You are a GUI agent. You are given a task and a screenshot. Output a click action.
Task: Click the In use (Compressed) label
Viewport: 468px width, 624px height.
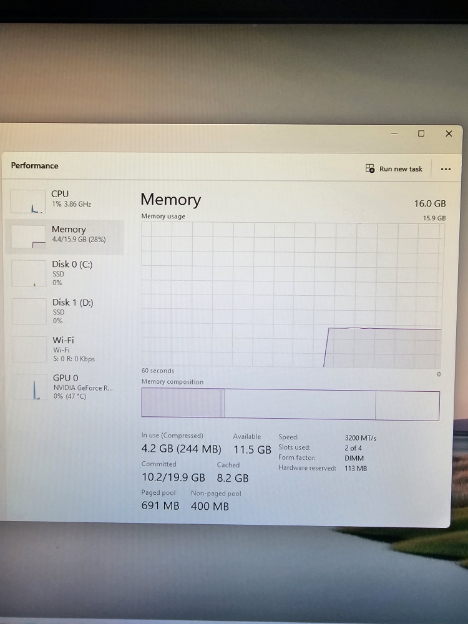pos(172,436)
